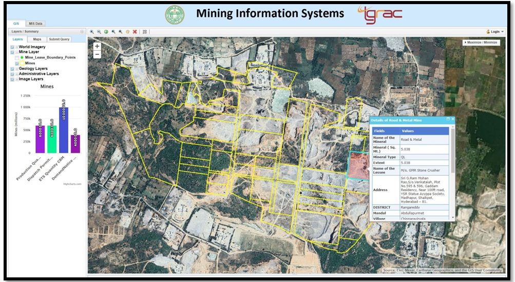The image size is (515, 282).
Task: Toggle the Geology Layers checkbox
Action: [x=12, y=68]
